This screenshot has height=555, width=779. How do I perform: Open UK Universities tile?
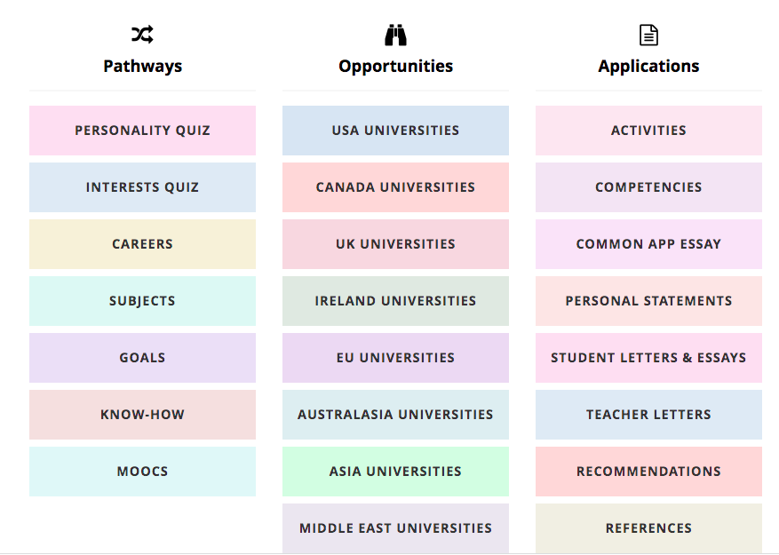click(395, 244)
